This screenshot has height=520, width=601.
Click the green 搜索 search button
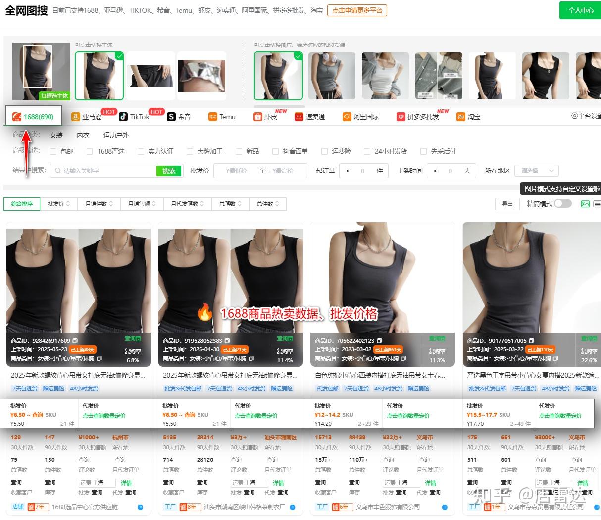170,171
